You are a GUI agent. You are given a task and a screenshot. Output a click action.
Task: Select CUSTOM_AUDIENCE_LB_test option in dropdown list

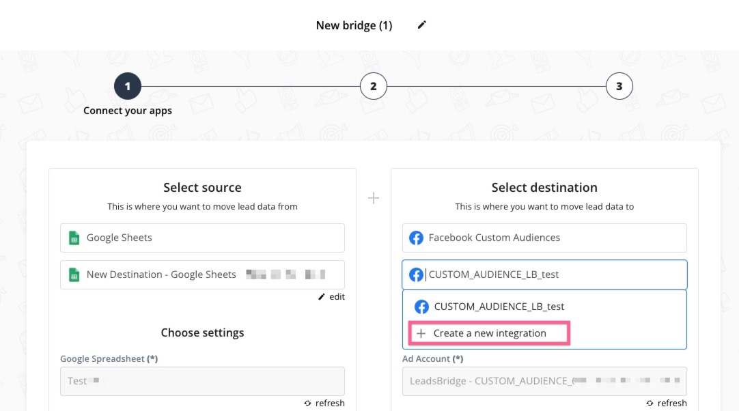pos(544,307)
